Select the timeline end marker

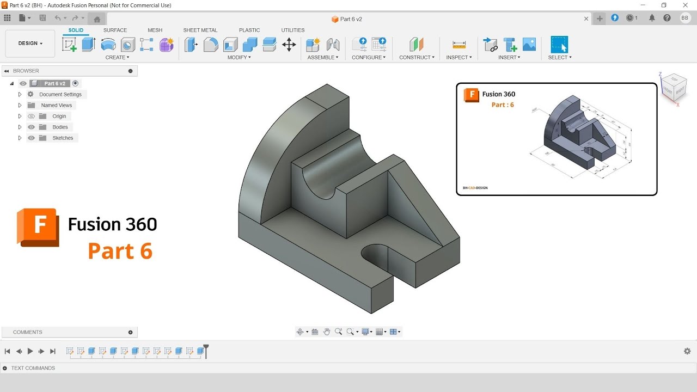206,351
